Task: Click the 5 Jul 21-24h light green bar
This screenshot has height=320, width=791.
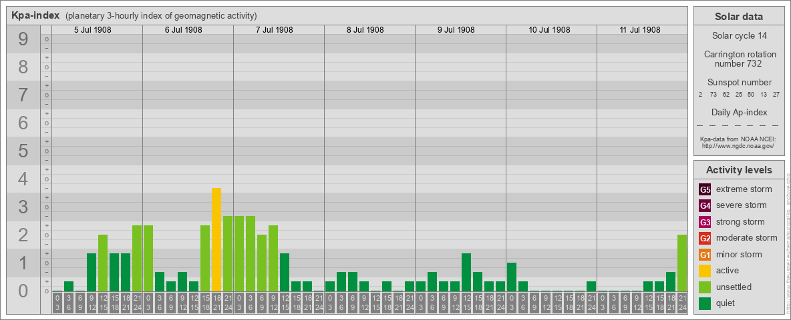Action: tap(137, 258)
